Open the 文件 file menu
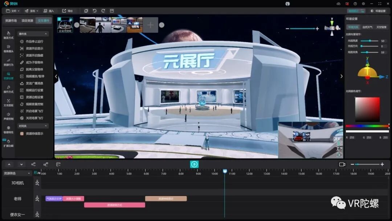The width and height of the screenshot is (392, 221). 12,11
